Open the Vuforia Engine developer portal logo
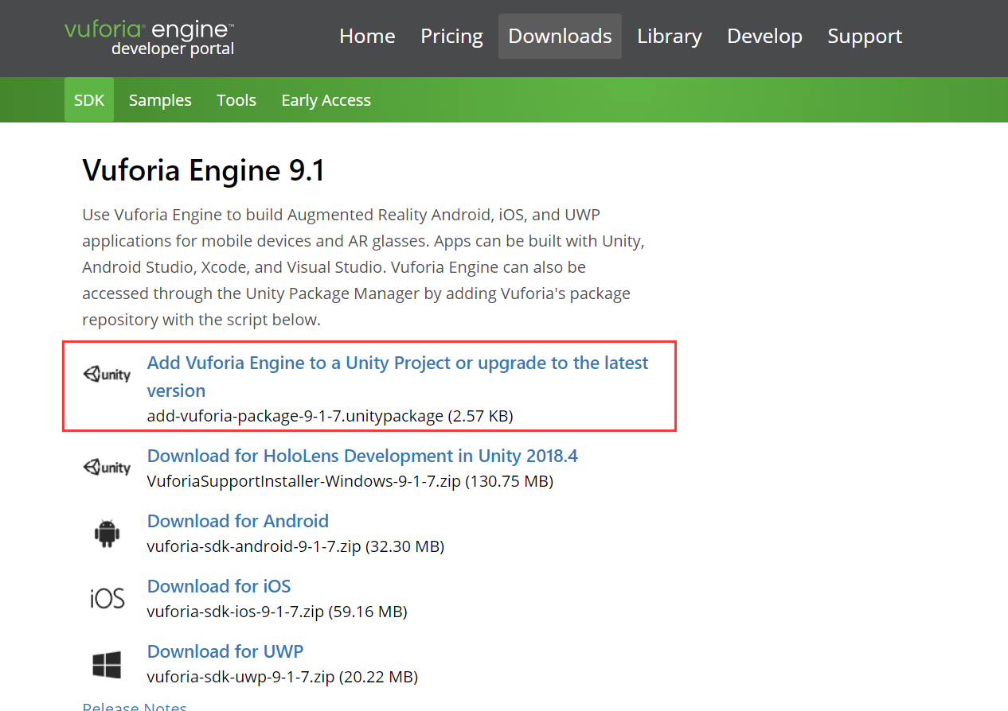This screenshot has width=1008, height=711. (148, 36)
